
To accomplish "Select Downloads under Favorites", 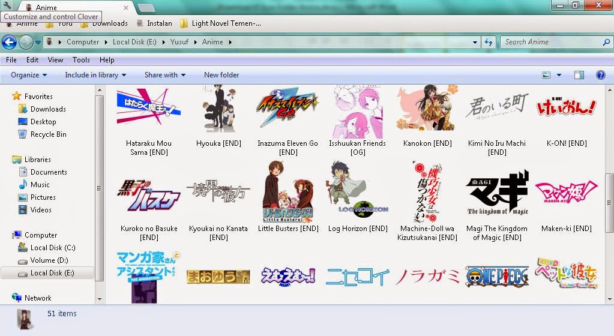I will point(43,109).
